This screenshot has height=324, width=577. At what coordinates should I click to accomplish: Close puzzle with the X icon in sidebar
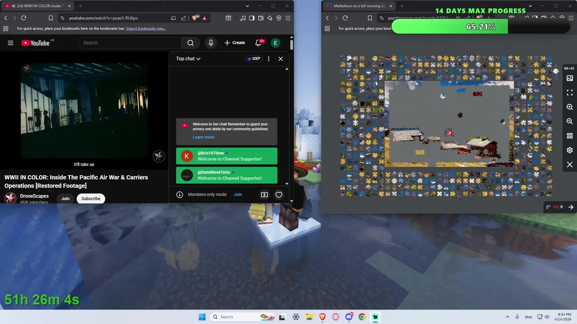[x=570, y=165]
